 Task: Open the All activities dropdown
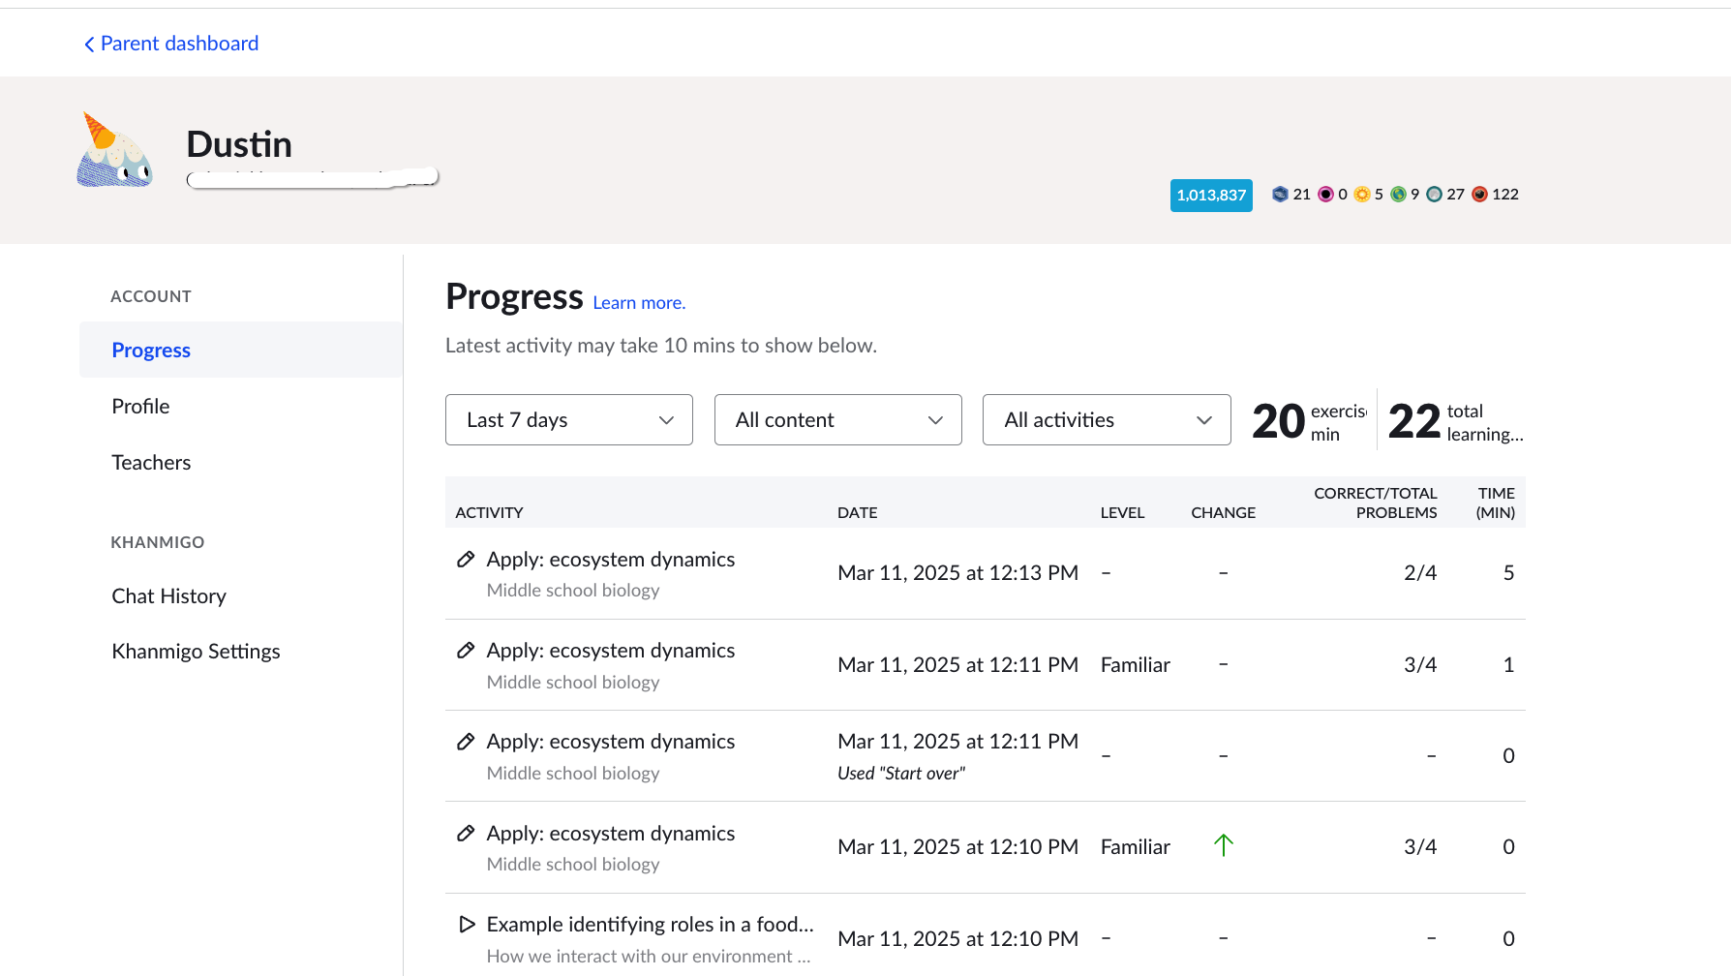point(1107,419)
